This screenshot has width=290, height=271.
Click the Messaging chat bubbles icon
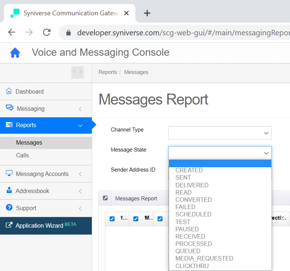tap(9, 108)
